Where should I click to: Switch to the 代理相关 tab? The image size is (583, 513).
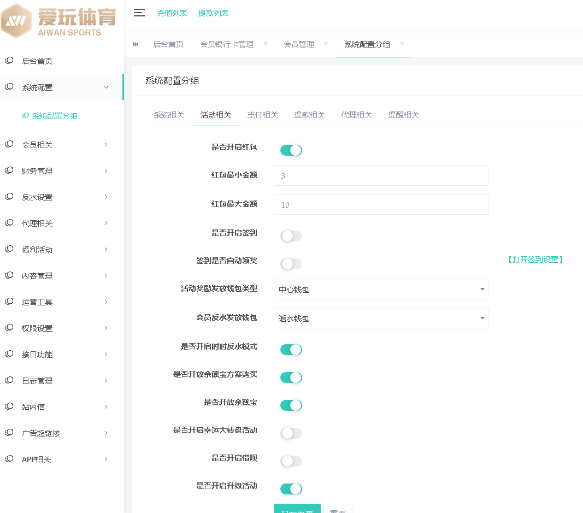point(357,115)
